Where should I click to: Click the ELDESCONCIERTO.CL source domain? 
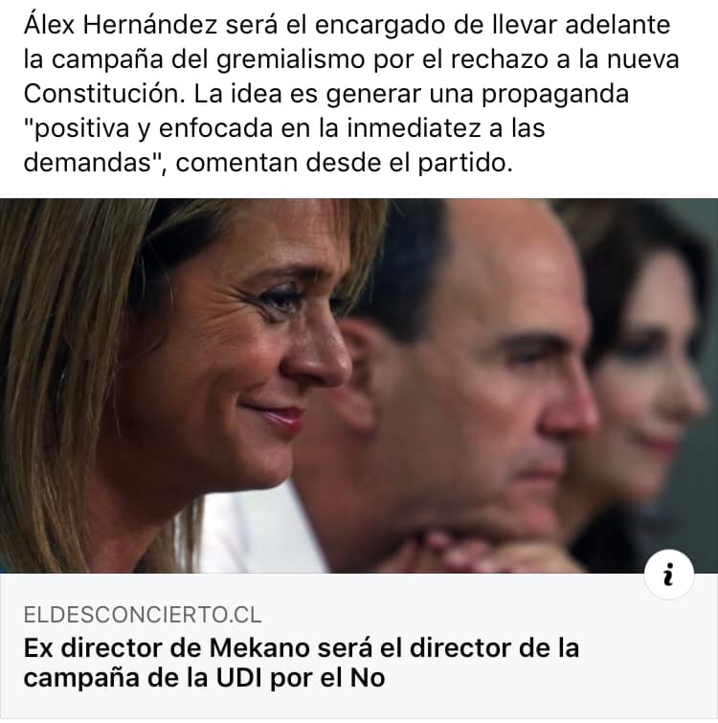143,616
